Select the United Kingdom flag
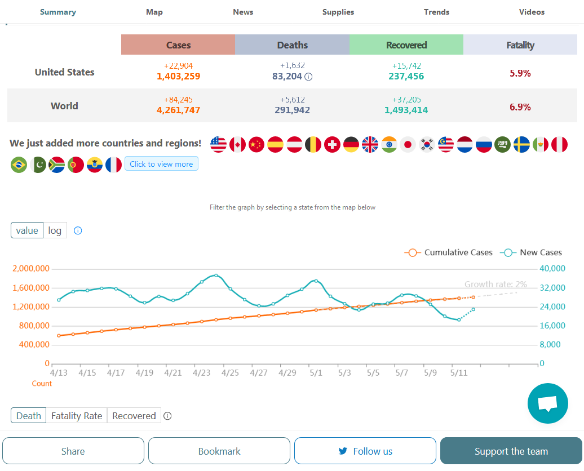This screenshot has width=584, height=471. (370, 145)
